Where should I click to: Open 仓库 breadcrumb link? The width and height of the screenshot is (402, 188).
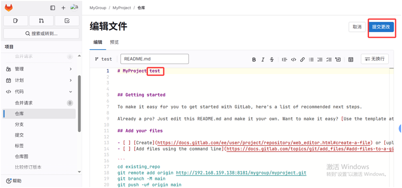pyautogui.click(x=141, y=8)
